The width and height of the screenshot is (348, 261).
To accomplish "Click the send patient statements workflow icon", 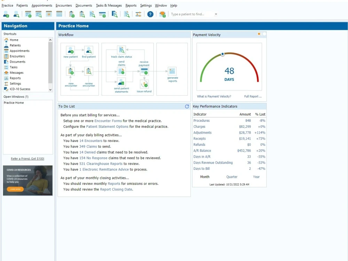I will coord(121,82).
